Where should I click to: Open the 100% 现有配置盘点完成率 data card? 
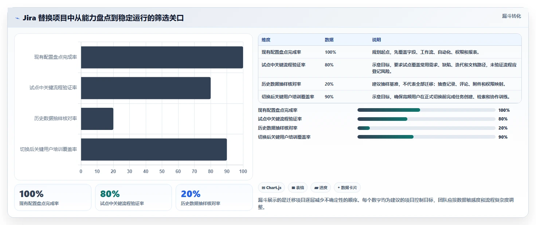(53, 197)
